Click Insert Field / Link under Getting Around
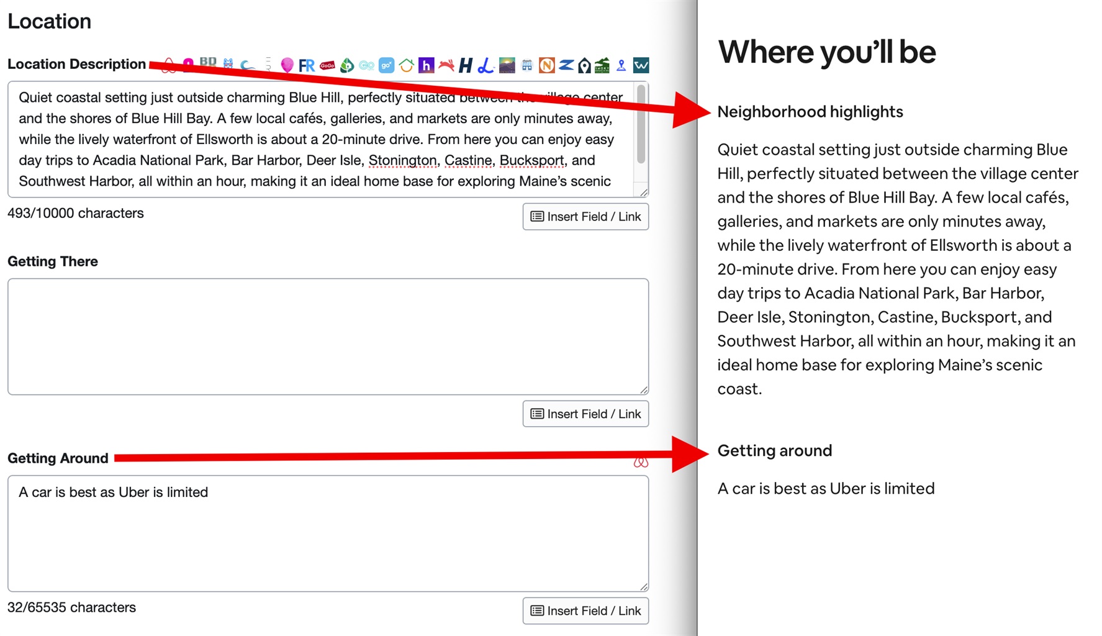This screenshot has height=636, width=1102. pos(585,611)
